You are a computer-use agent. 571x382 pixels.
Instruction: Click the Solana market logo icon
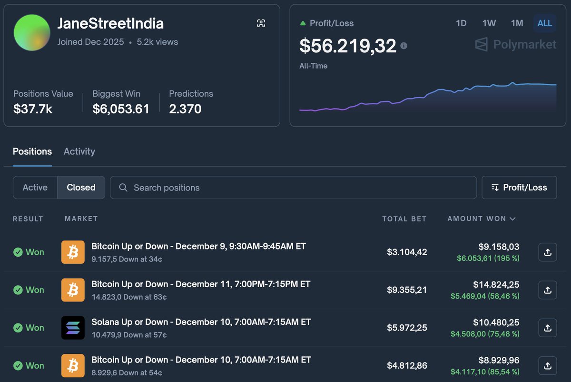[73, 328]
